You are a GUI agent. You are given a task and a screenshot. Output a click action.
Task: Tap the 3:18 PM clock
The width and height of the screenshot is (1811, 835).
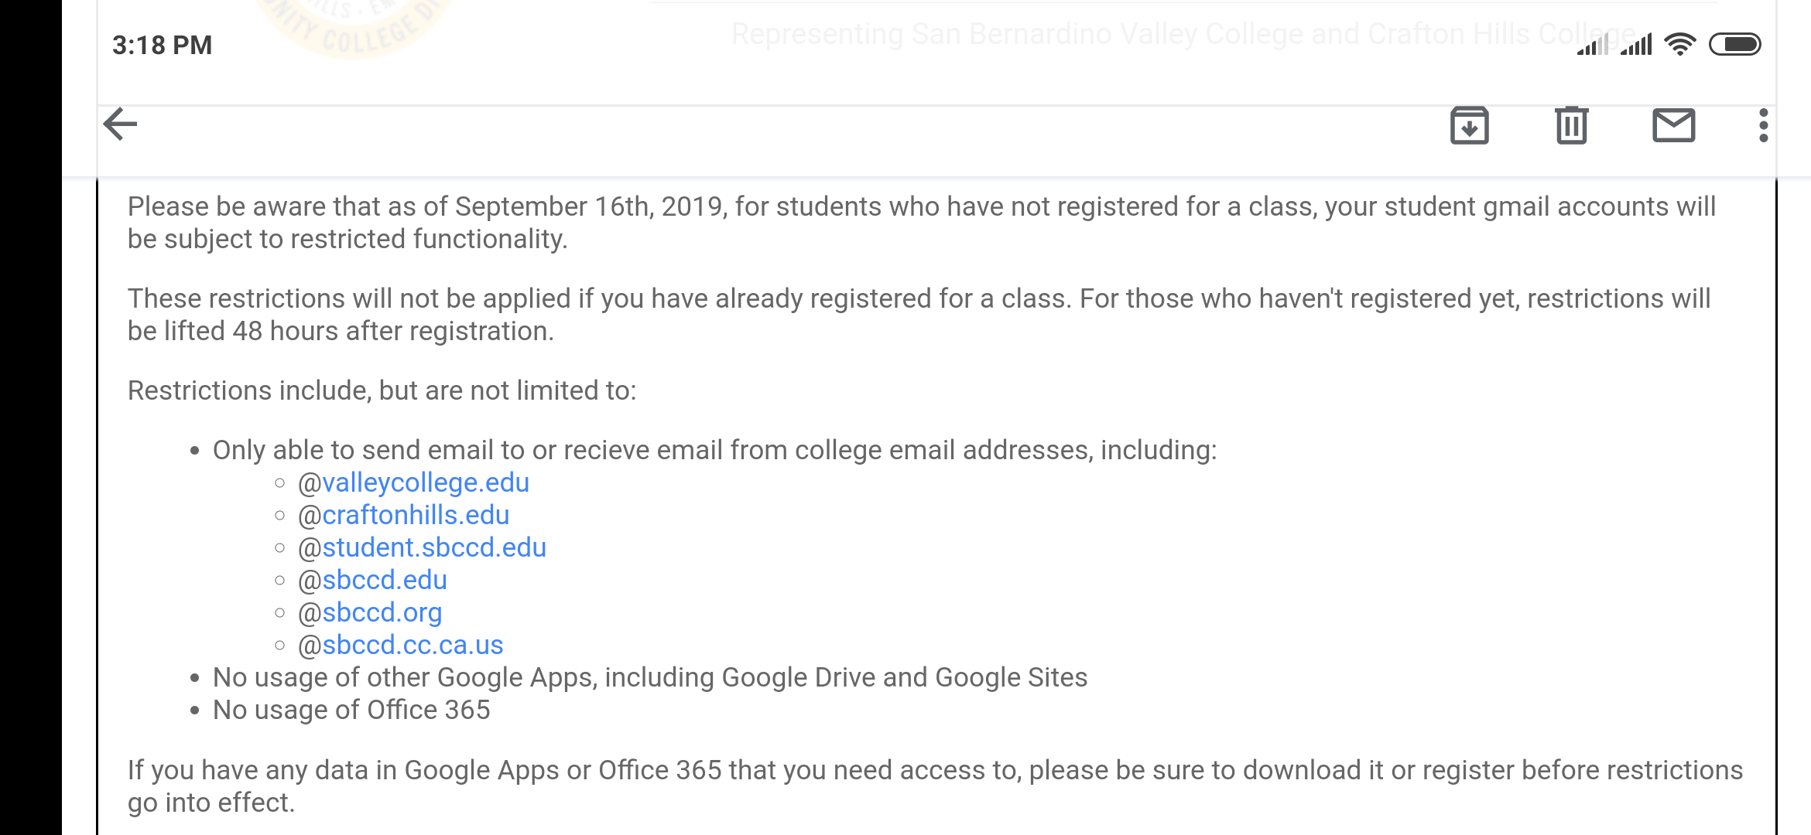pos(162,45)
